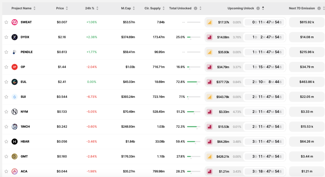Favorite SWEAT with the star toggle
The height and width of the screenshot is (177, 325).
pos(6,22)
